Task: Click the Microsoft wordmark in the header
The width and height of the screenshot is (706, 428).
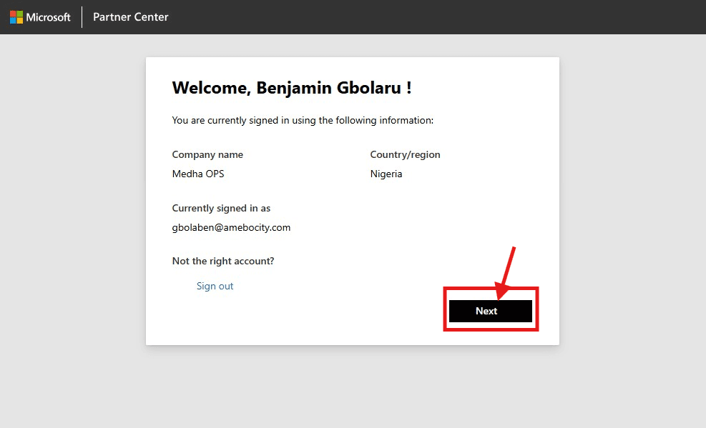Action: [x=49, y=17]
